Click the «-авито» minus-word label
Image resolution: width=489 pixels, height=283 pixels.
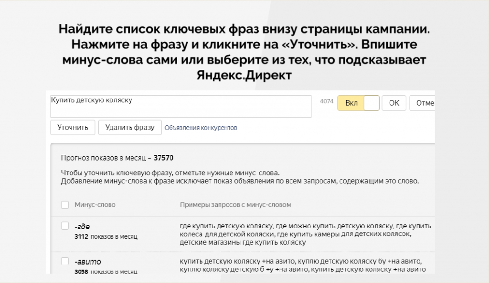[x=88, y=262]
